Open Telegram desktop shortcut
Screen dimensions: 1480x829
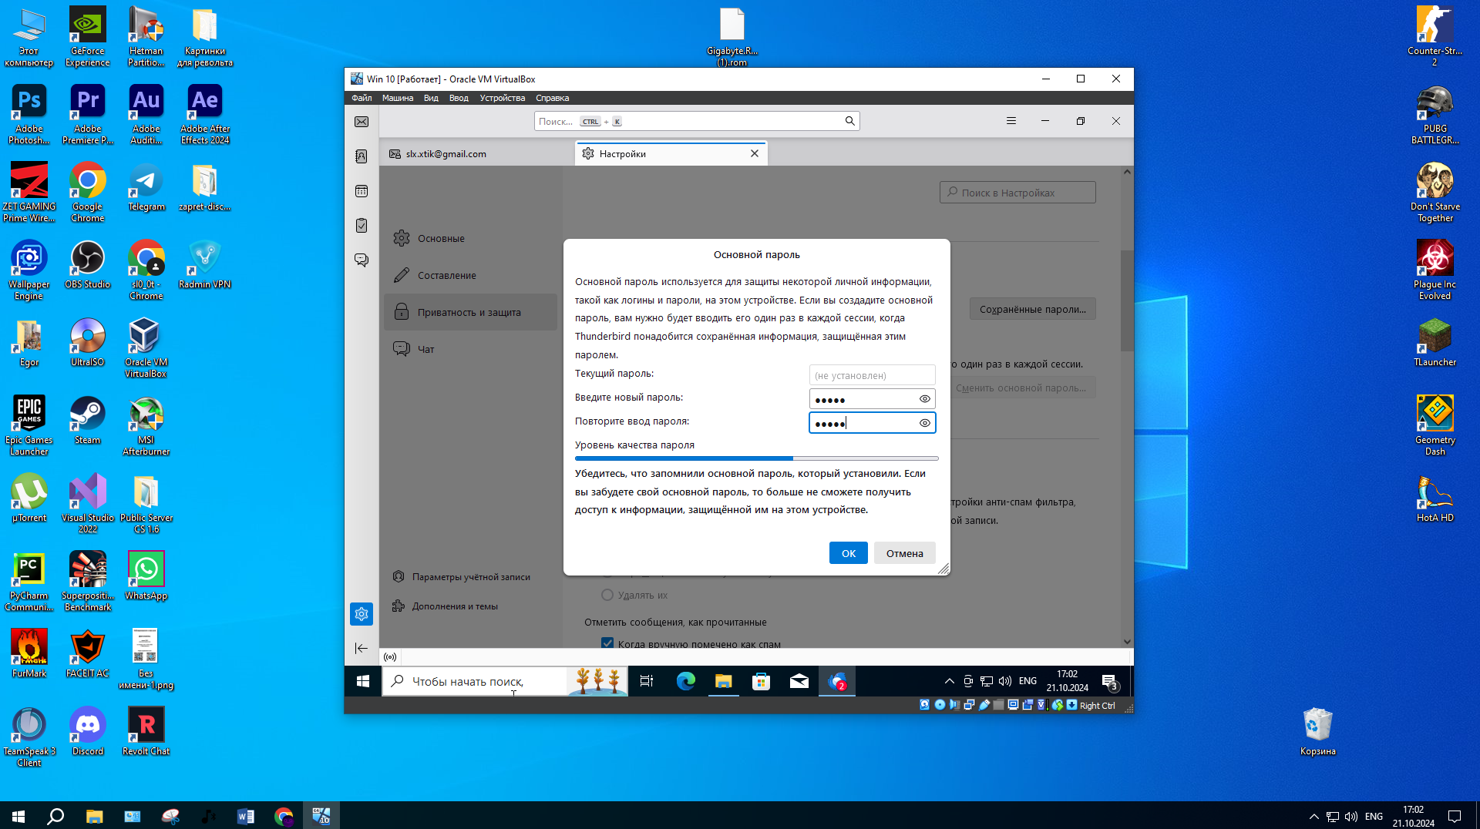pyautogui.click(x=146, y=189)
